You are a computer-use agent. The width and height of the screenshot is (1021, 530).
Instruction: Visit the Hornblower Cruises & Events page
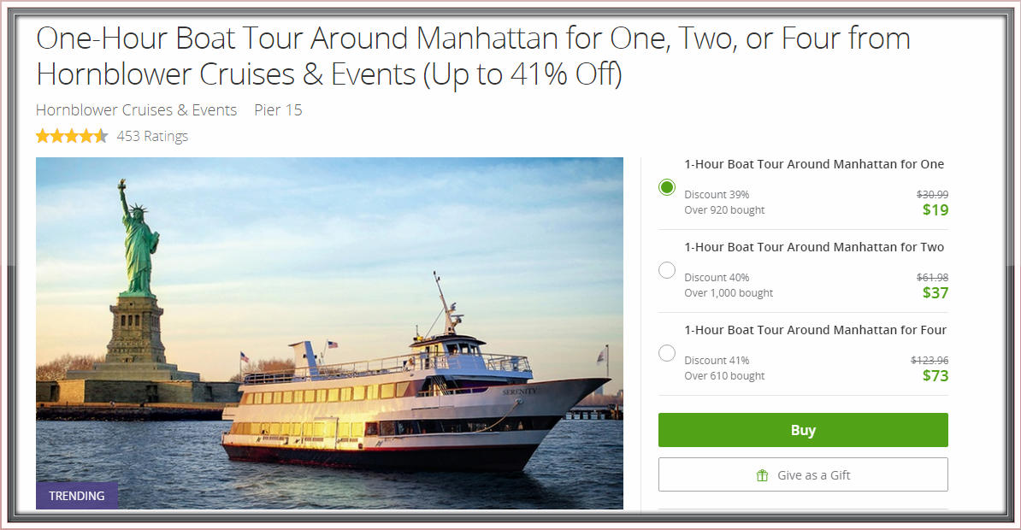pyautogui.click(x=136, y=109)
